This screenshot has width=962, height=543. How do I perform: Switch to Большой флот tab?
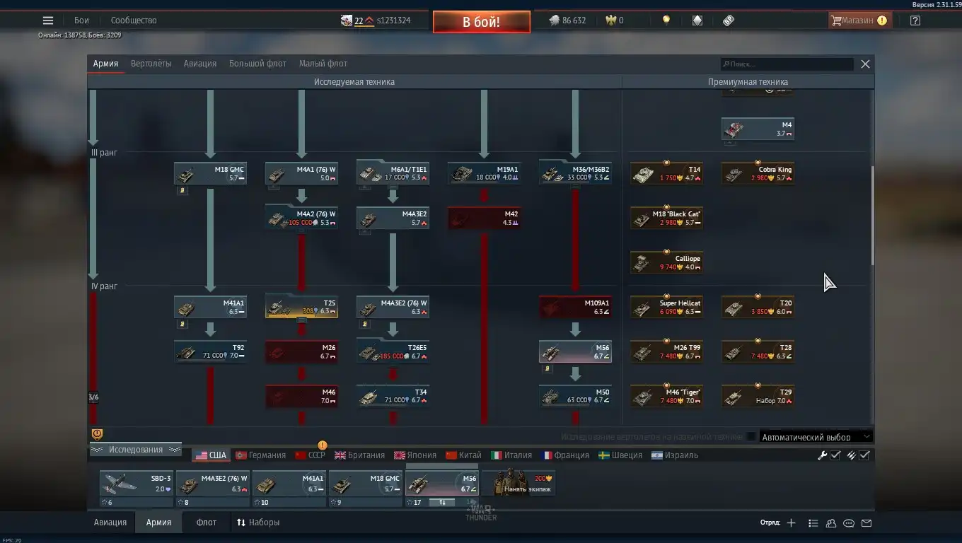point(257,64)
